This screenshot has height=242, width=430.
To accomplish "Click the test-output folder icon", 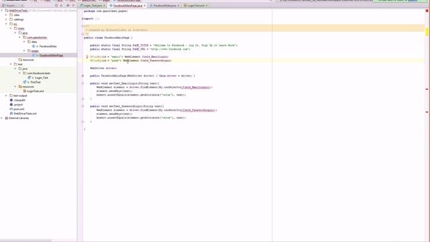I will point(11,95).
